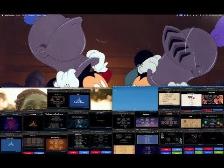Screen dimensions: 224x168
Task: Open the Winnie the Pooh white credits thumbnail
Action: 191,100
